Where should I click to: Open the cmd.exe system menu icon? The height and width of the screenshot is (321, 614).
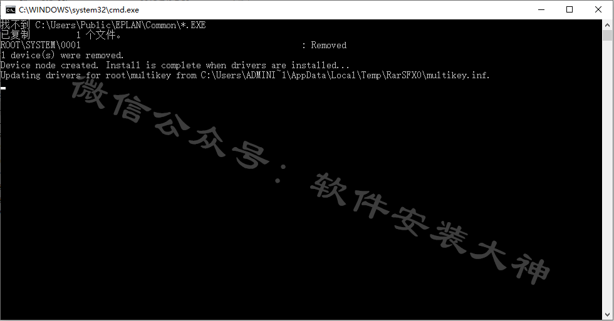tap(10, 10)
